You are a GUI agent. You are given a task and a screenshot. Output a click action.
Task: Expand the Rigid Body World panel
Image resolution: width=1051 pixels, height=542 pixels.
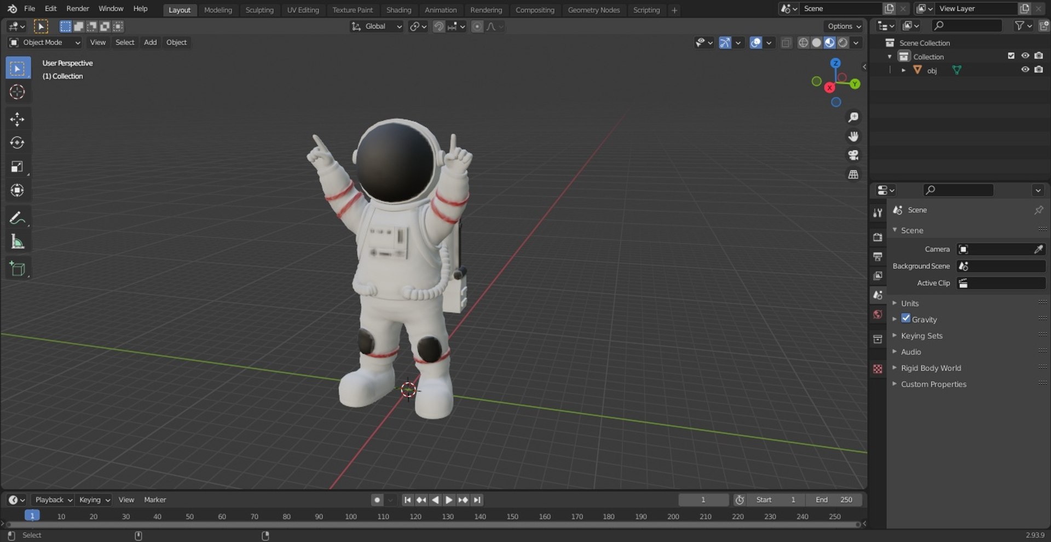(931, 368)
